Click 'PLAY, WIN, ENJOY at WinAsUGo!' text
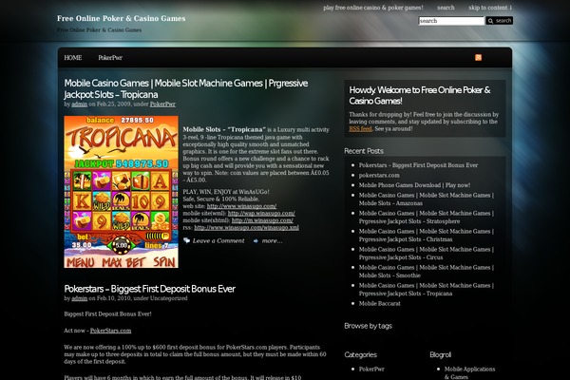The image size is (570, 380). 226,192
